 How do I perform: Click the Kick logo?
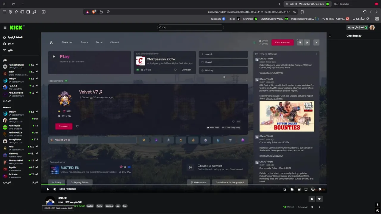(17, 28)
